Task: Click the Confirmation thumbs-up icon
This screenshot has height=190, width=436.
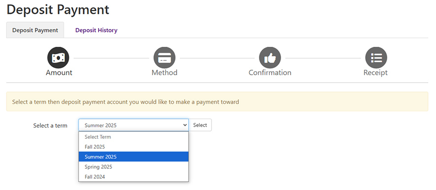Action: (270, 58)
